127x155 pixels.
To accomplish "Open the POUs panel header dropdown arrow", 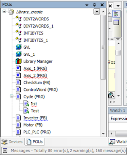I will click(x=87, y=5).
